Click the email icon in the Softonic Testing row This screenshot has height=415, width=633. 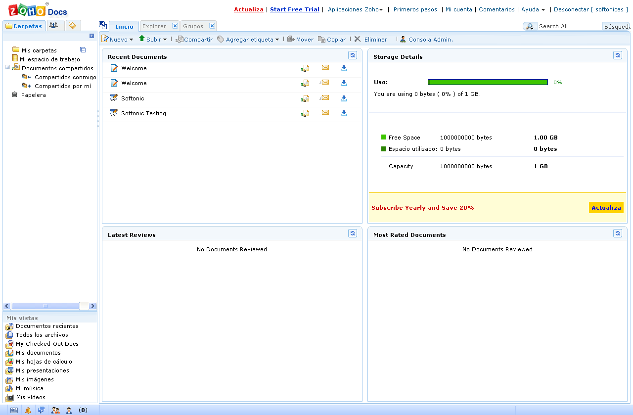(x=324, y=113)
